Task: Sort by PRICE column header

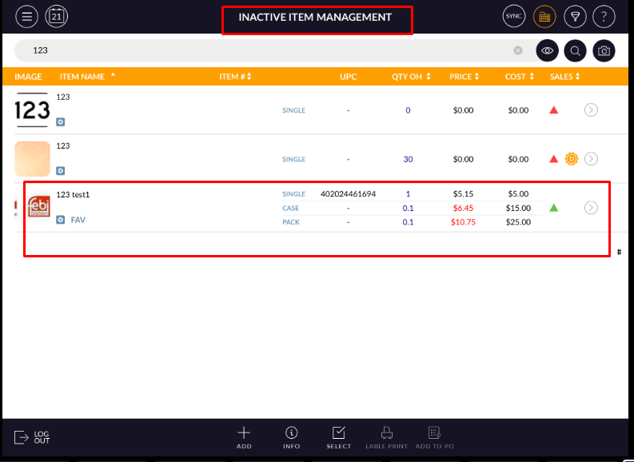Action: click(465, 77)
